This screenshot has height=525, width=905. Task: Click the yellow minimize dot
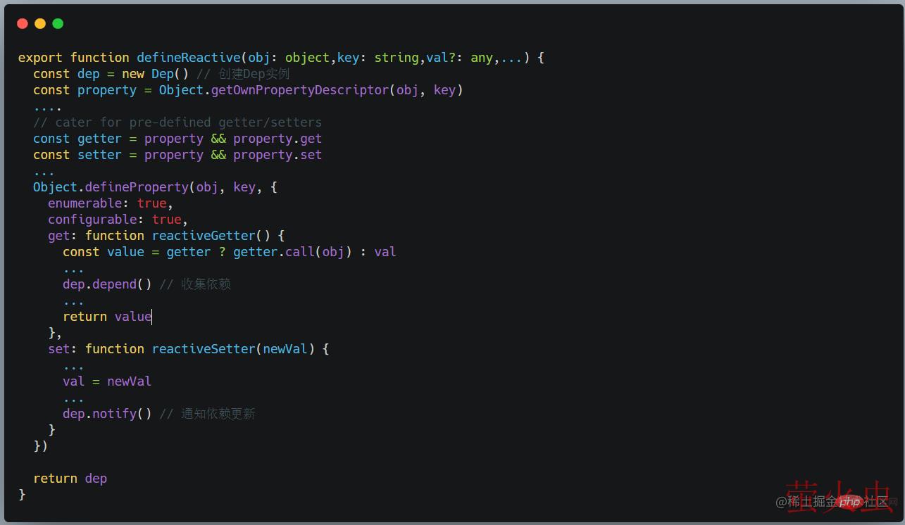point(40,24)
